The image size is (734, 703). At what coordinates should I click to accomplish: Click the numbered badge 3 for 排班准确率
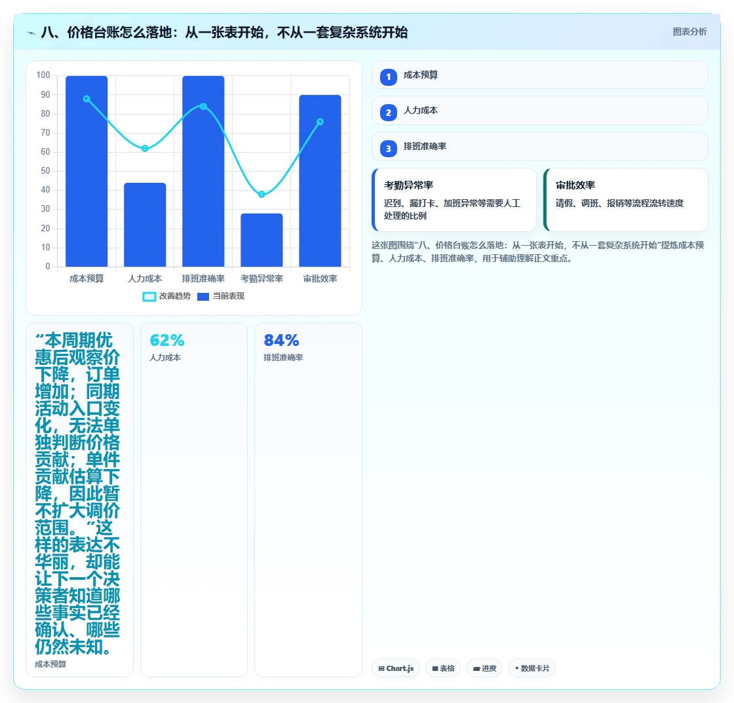click(x=389, y=149)
